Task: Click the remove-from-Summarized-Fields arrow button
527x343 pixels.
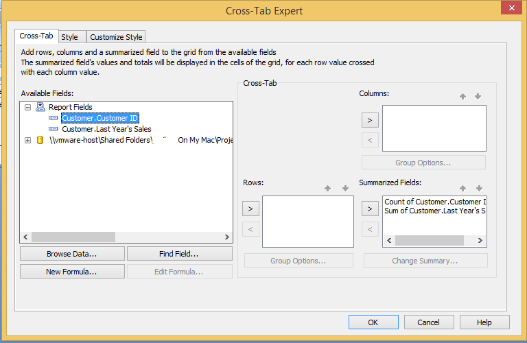Action: pos(370,229)
